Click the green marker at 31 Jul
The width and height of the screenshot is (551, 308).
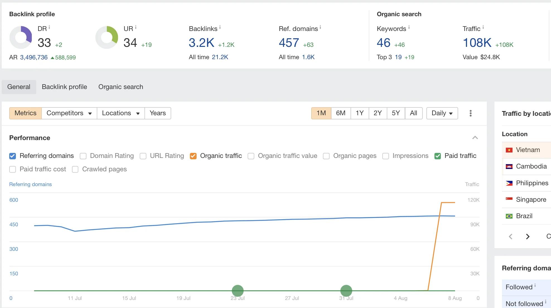(x=346, y=291)
